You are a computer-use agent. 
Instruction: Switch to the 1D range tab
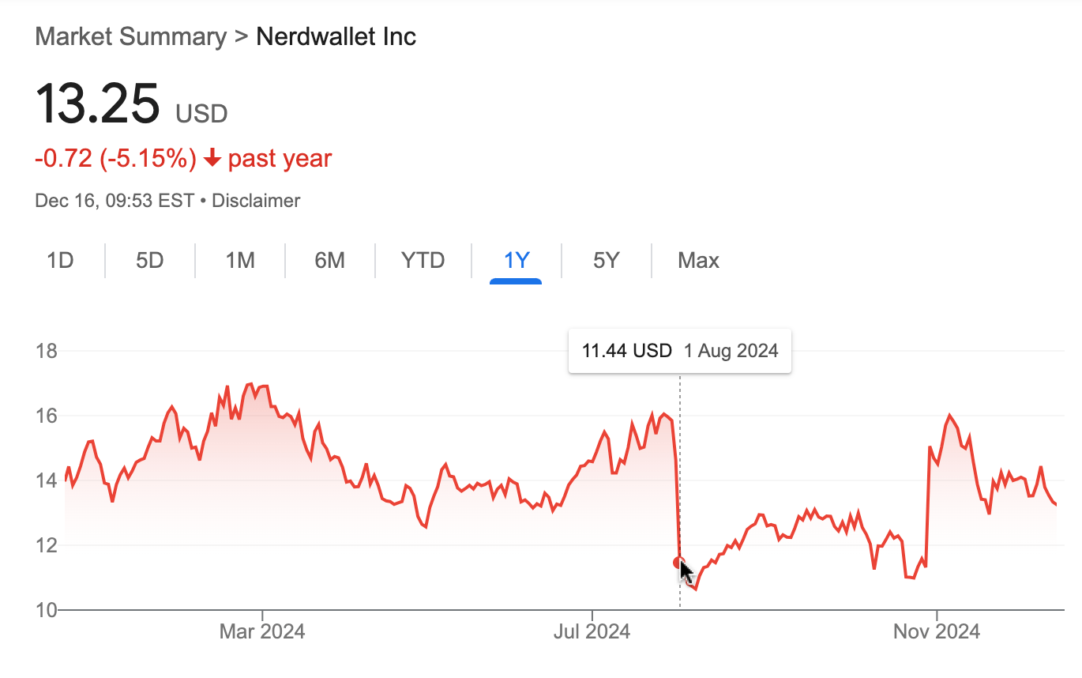click(60, 261)
